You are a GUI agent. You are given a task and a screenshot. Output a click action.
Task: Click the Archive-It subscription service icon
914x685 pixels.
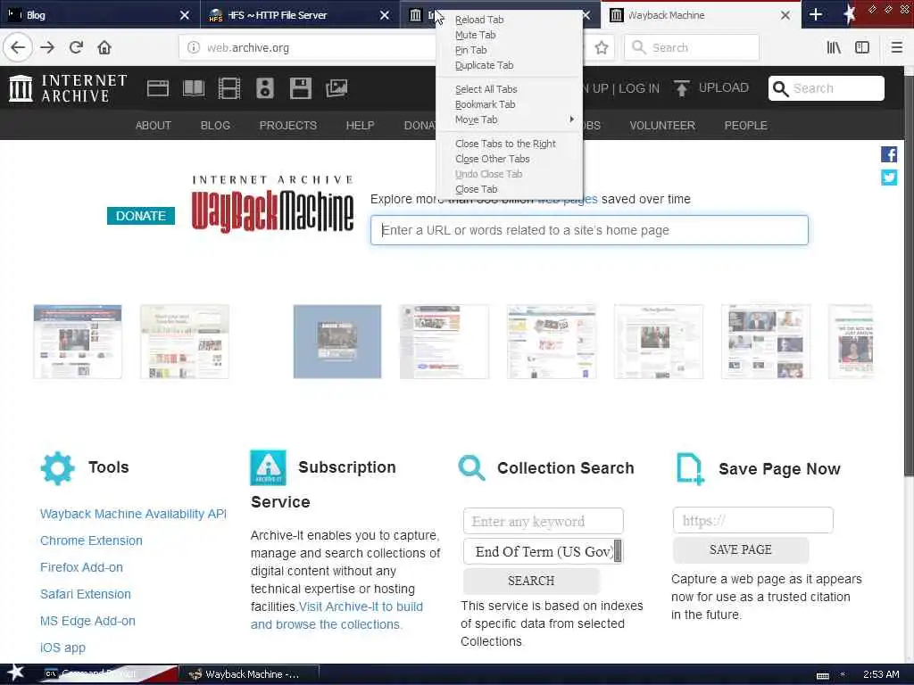coord(268,467)
